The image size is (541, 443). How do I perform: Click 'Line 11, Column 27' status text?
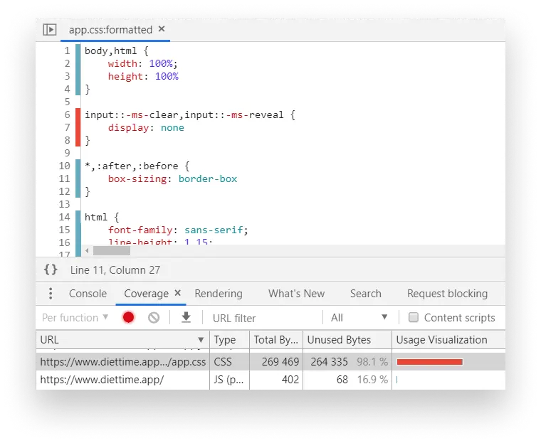coord(115,270)
